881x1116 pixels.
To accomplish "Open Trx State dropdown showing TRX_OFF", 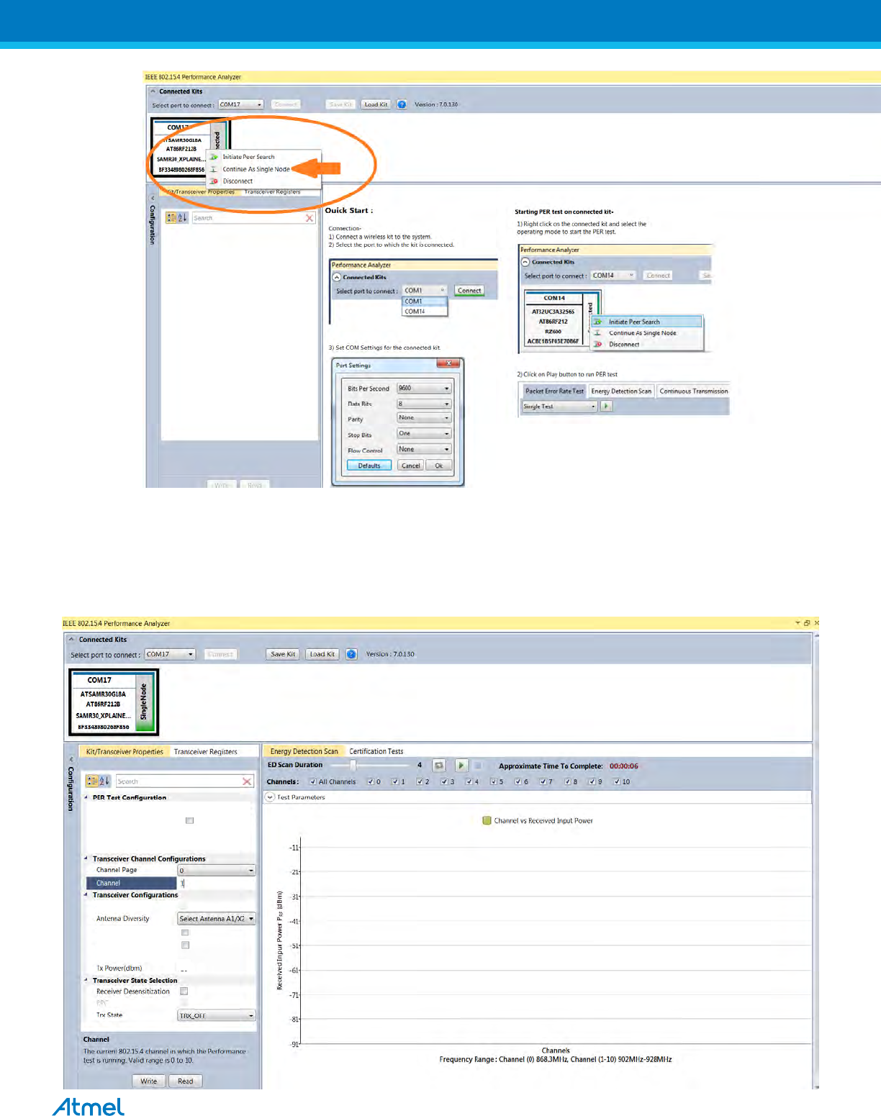I will (x=217, y=1015).
